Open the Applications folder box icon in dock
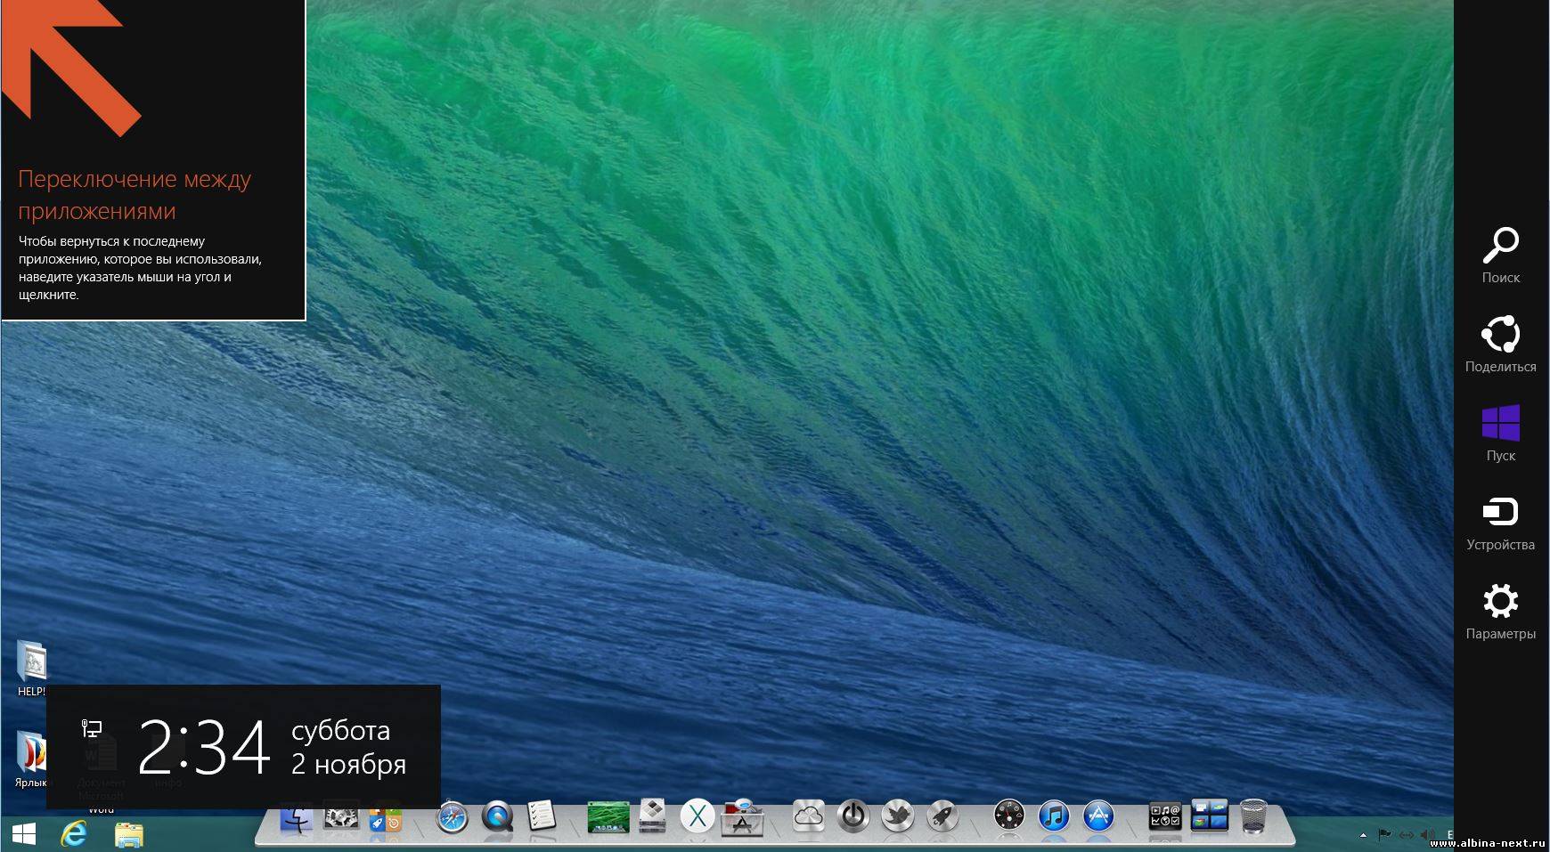1550x852 pixels. coord(742,817)
